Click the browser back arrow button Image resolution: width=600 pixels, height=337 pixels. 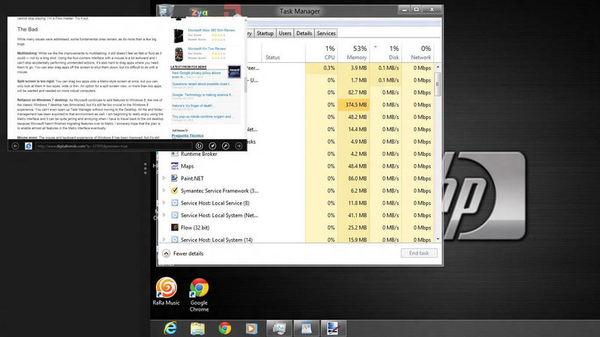pos(15,145)
